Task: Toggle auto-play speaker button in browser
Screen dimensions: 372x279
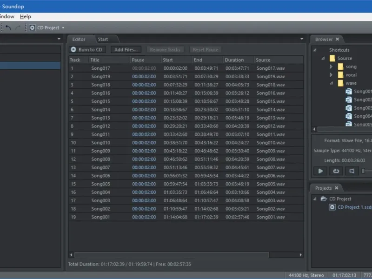Action: (x=352, y=171)
